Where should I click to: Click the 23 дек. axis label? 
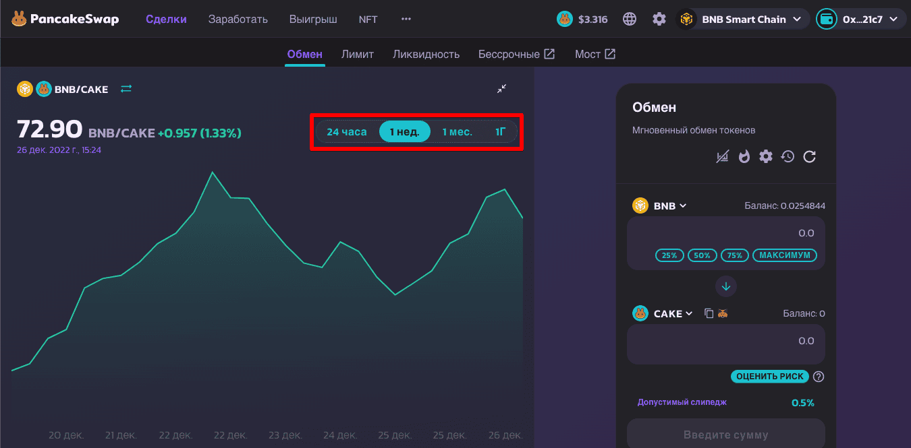tap(285, 435)
